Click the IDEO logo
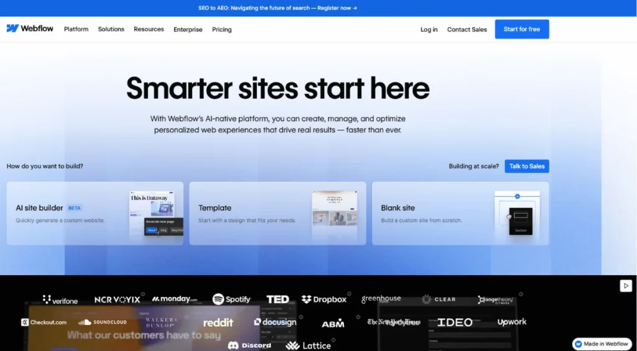The width and height of the screenshot is (637, 351). 455,322
